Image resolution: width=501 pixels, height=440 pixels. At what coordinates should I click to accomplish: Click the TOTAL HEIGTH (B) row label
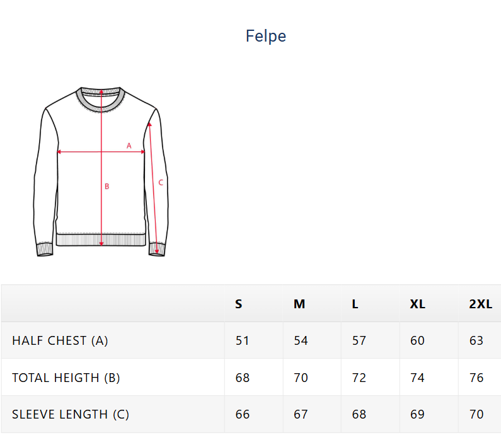(x=66, y=378)
